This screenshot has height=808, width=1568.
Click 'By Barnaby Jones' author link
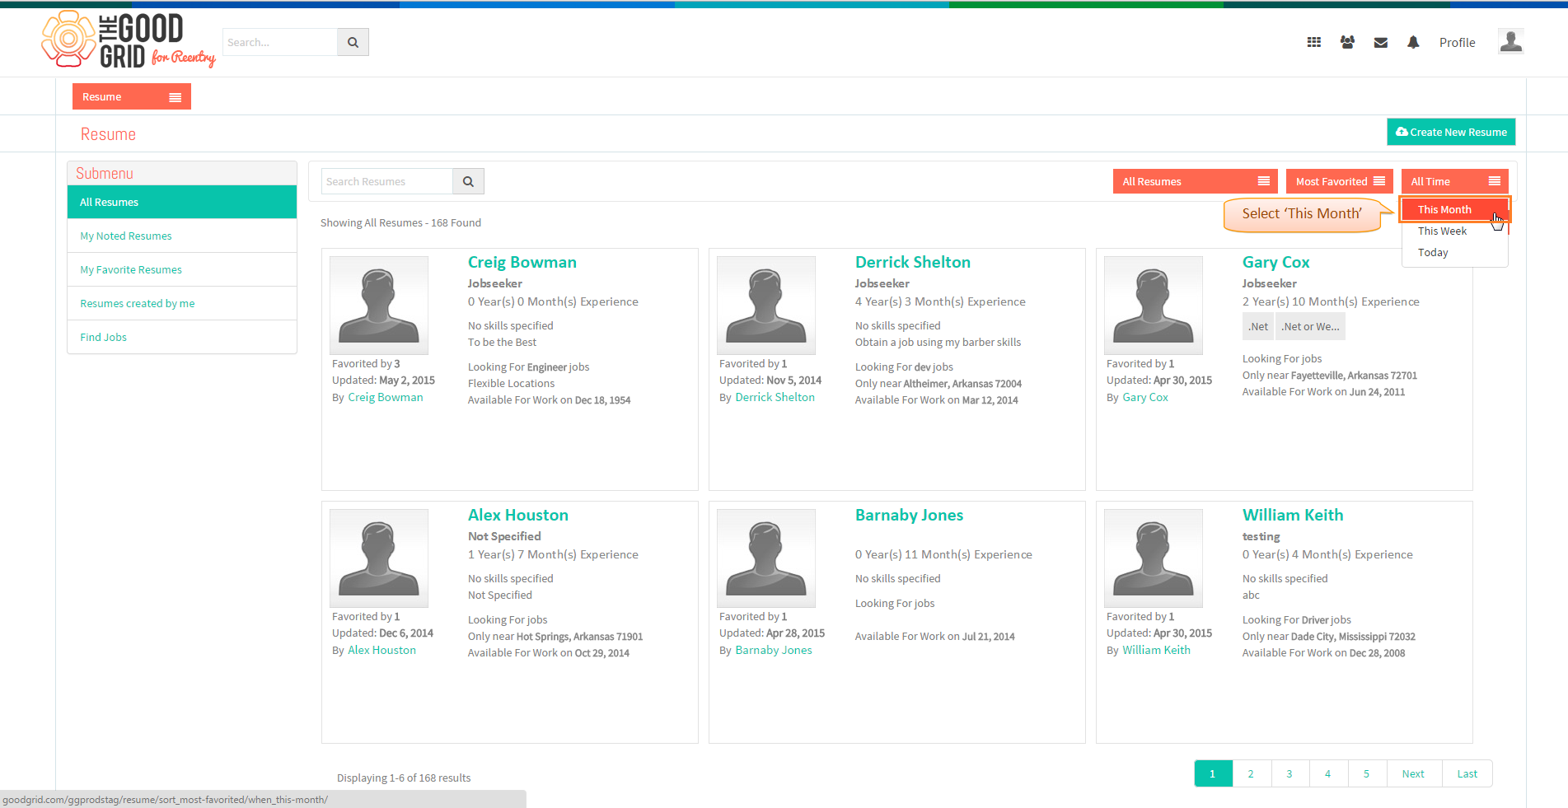[774, 650]
